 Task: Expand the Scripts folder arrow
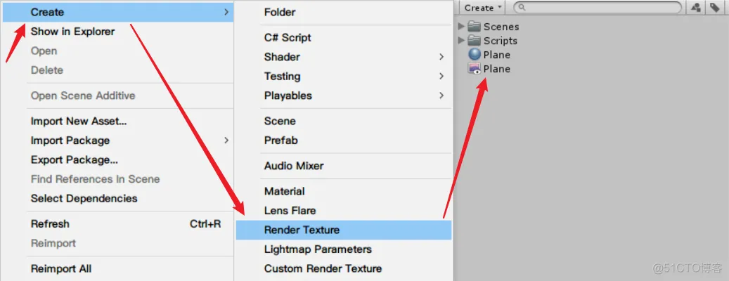(x=460, y=40)
